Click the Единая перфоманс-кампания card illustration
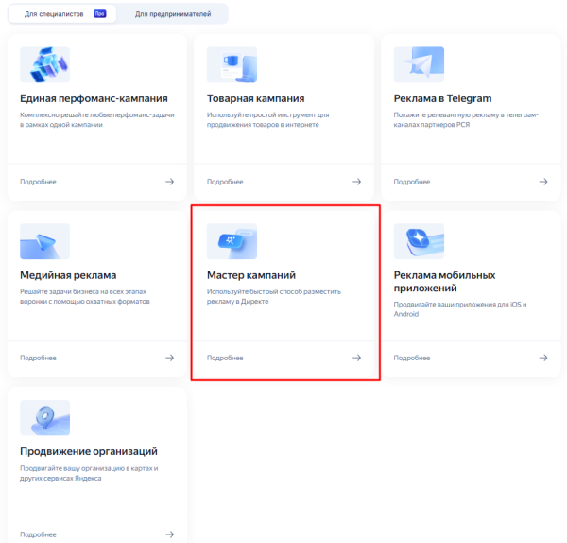This screenshot has width=567, height=543. point(44,64)
